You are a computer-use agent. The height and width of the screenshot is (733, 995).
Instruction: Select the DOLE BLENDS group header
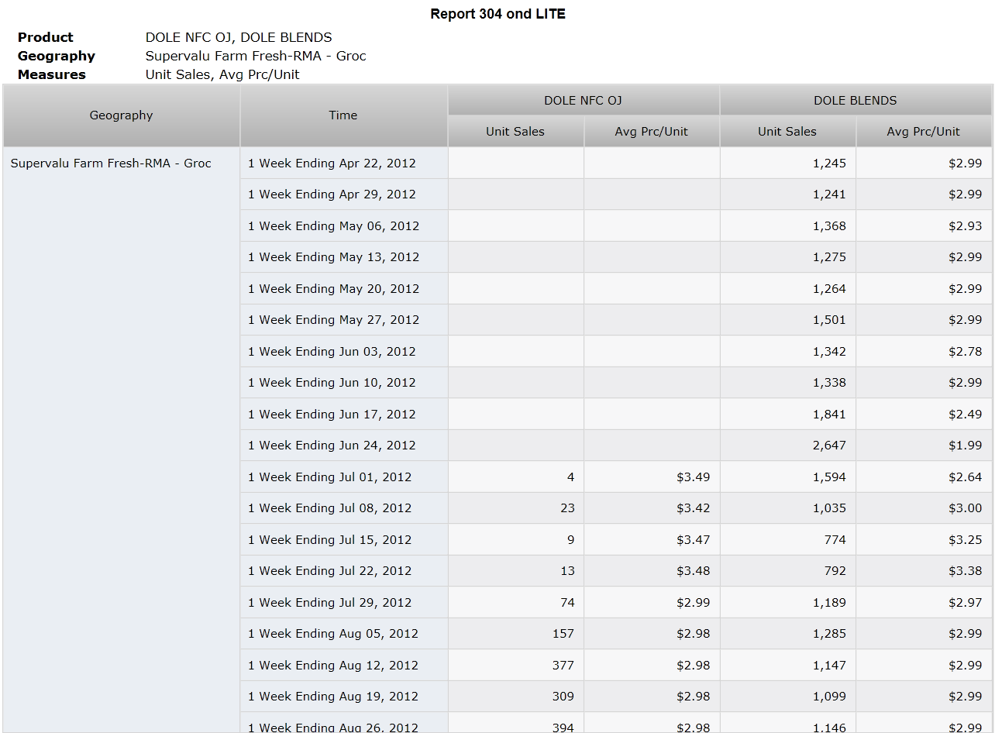[856, 101]
